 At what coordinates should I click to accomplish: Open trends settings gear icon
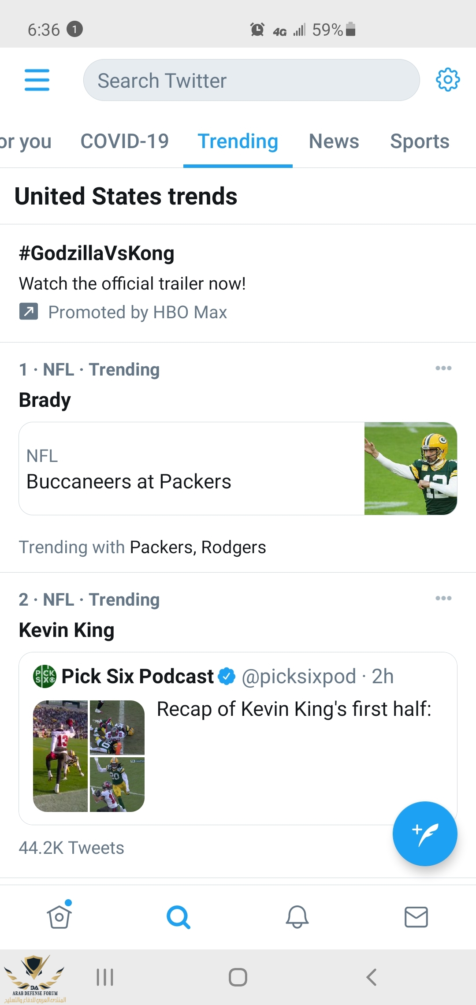tap(447, 80)
